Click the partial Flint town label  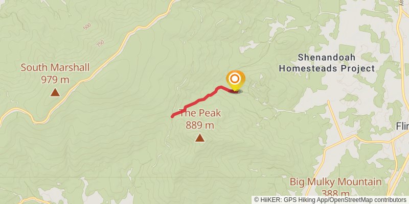[402, 126]
